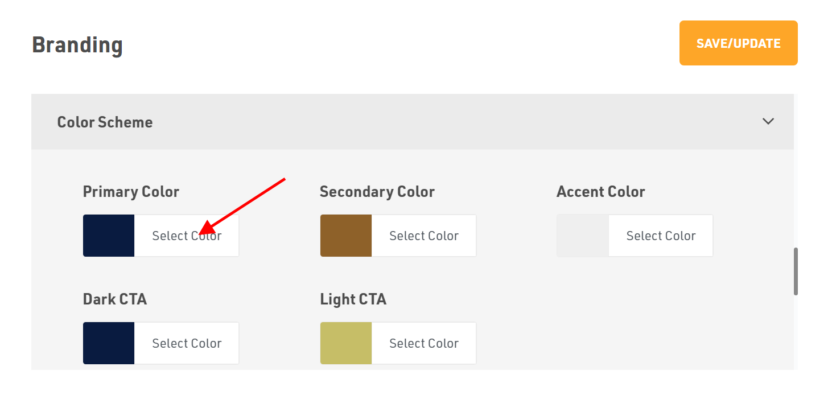Click the vertical scrollbar thumb
832x416 pixels.
click(x=796, y=271)
